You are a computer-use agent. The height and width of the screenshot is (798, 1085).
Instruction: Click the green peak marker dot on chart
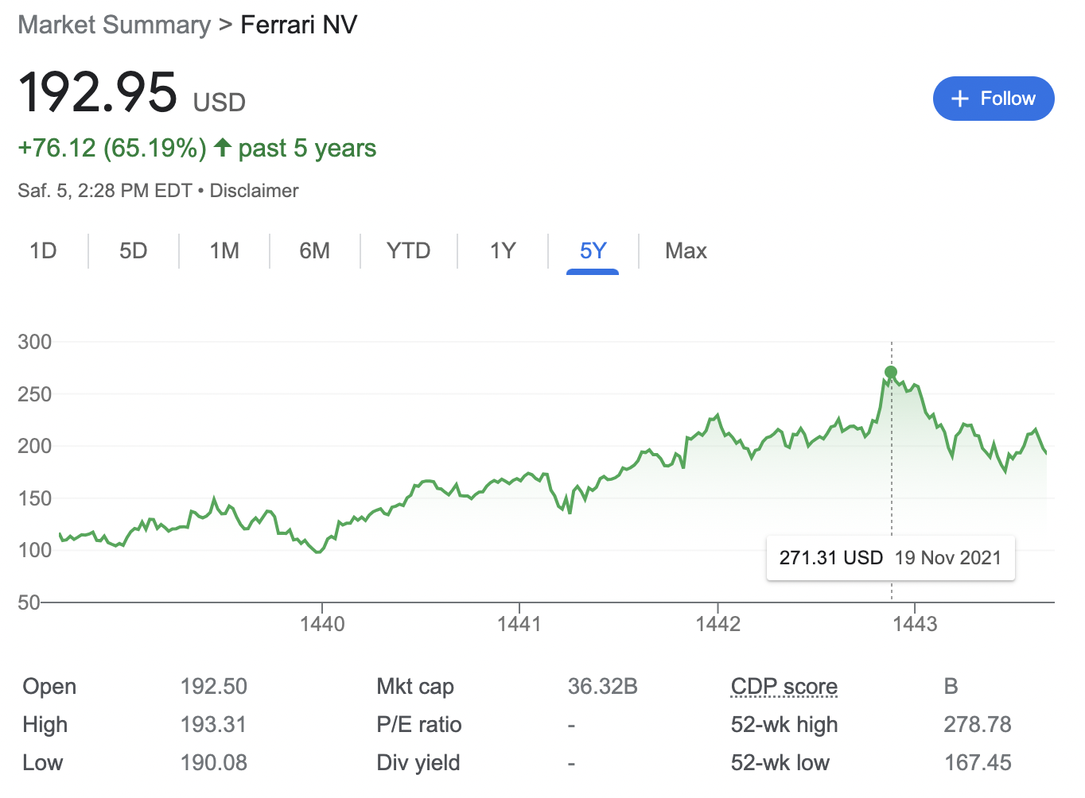pyautogui.click(x=891, y=372)
